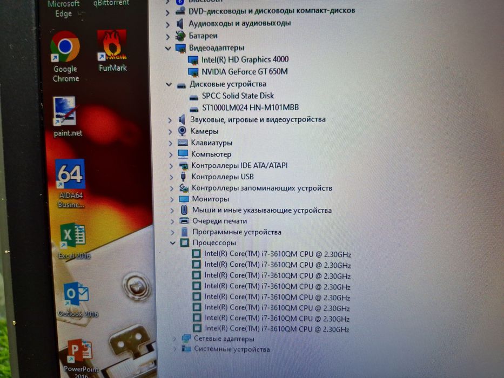Open the paint.net desktop icon
Image resolution: width=504 pixels, height=378 pixels.
(x=67, y=116)
